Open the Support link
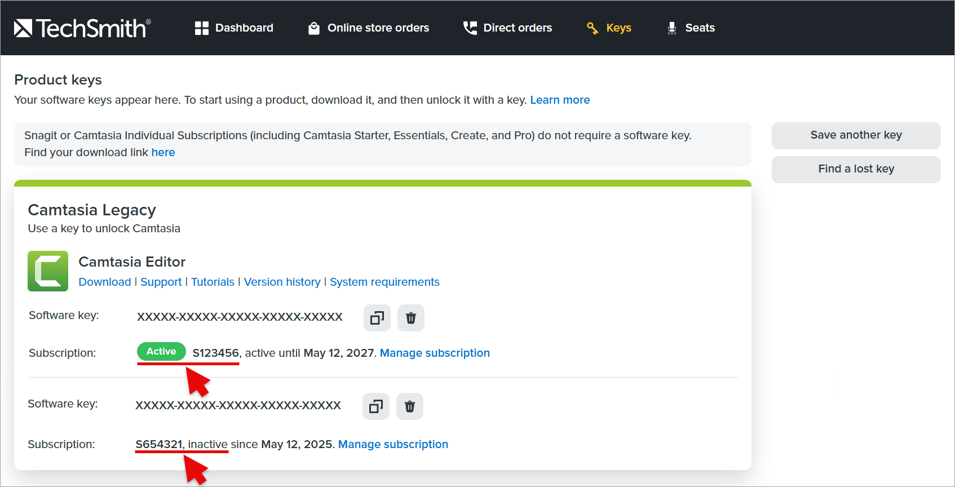 click(x=161, y=282)
